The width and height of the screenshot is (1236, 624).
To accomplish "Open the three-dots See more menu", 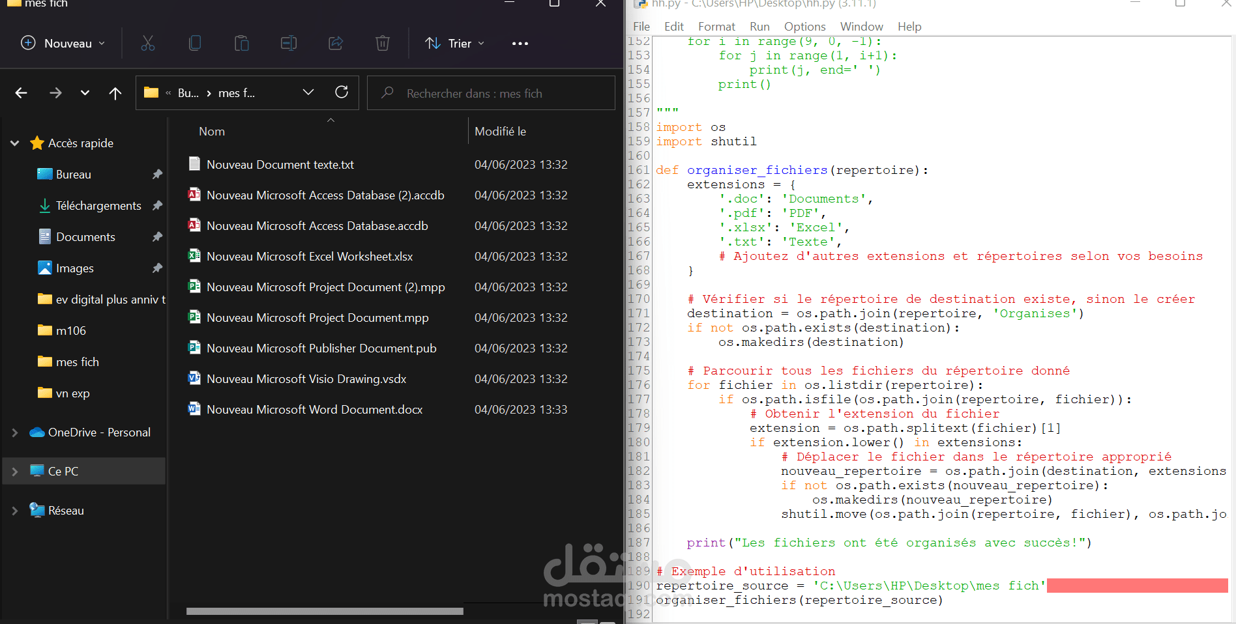I will [x=520, y=44].
